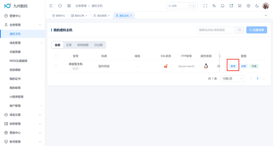This screenshot has height=146, width=273.
Task: Select the 已过期 filter tab
Action: (98, 45)
